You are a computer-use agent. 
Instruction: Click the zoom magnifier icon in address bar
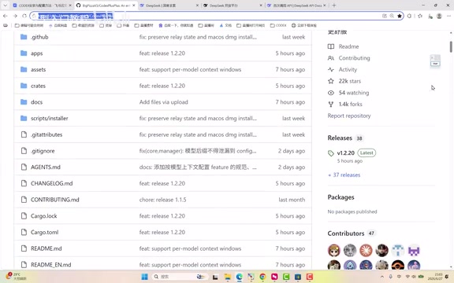coord(392,16)
